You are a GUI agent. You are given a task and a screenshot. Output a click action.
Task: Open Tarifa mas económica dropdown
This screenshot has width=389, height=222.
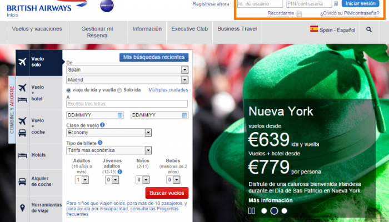pos(109,150)
